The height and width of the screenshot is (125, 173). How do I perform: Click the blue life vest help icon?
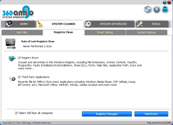[x=165, y=9]
